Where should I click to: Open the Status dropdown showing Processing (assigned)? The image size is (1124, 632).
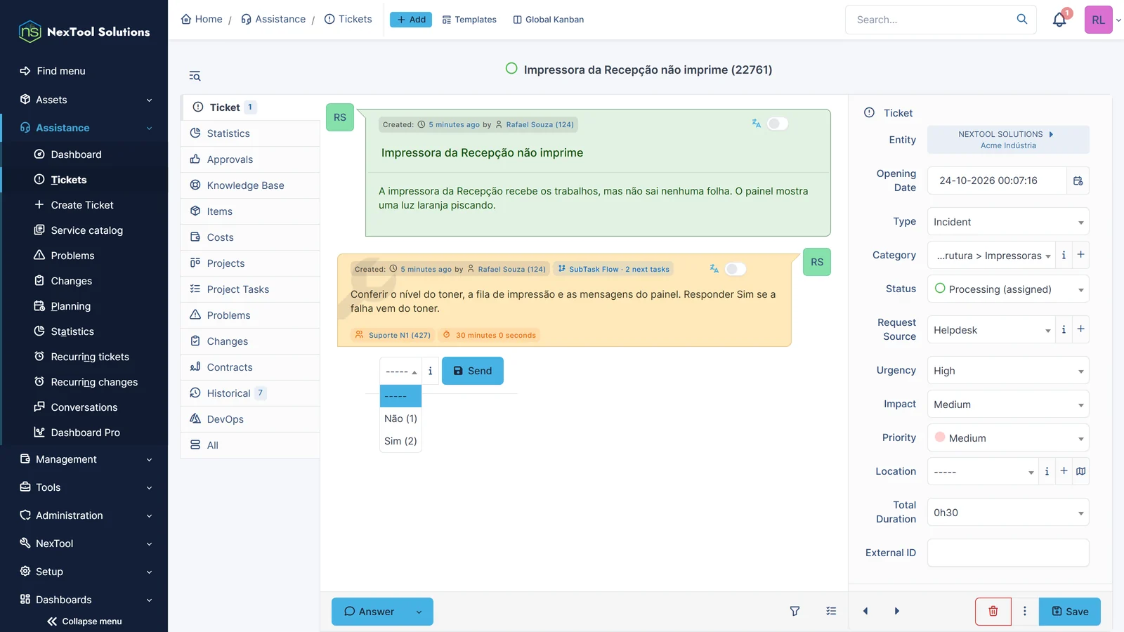1008,289
